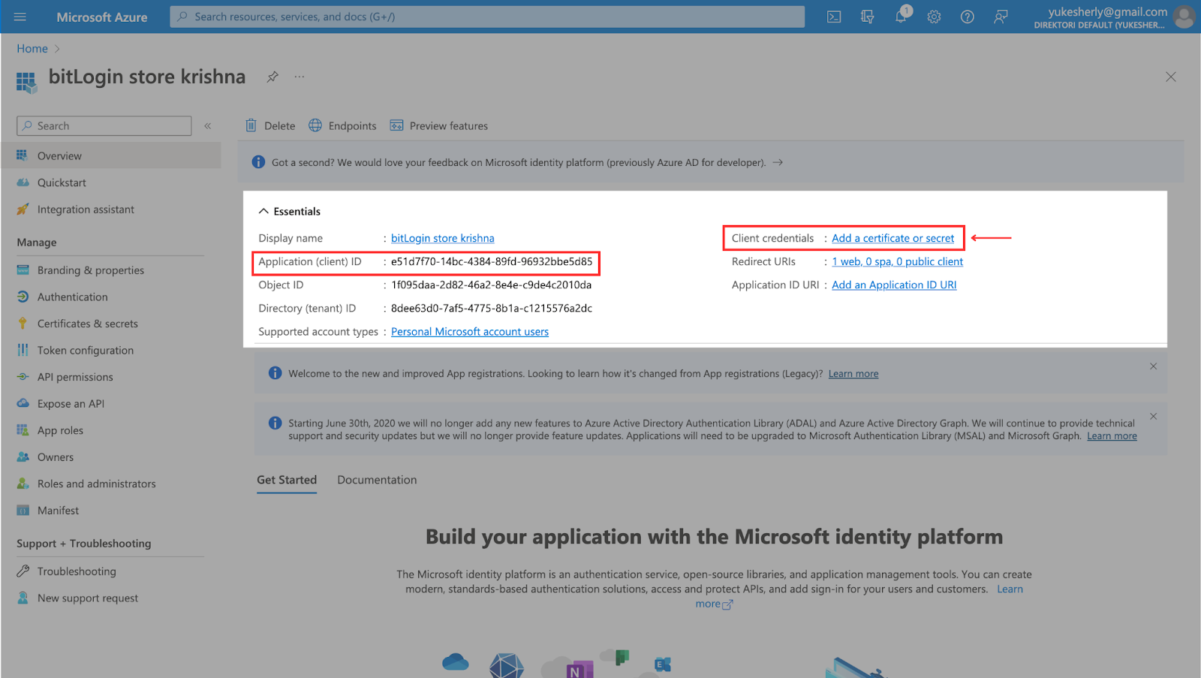Open Quickstart page
Image resolution: width=1201 pixels, height=678 pixels.
(x=62, y=182)
